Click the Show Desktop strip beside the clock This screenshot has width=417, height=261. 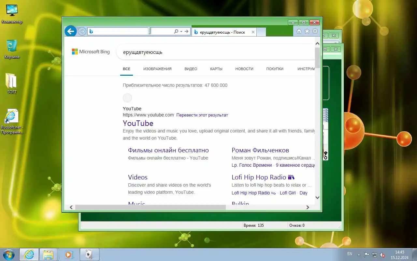(x=414, y=254)
